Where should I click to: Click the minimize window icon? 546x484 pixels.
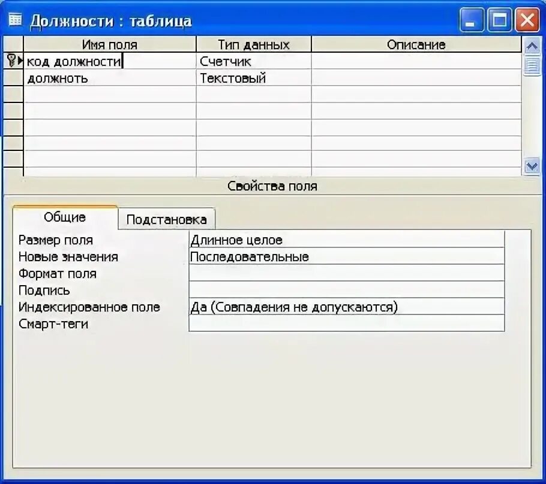472,19
